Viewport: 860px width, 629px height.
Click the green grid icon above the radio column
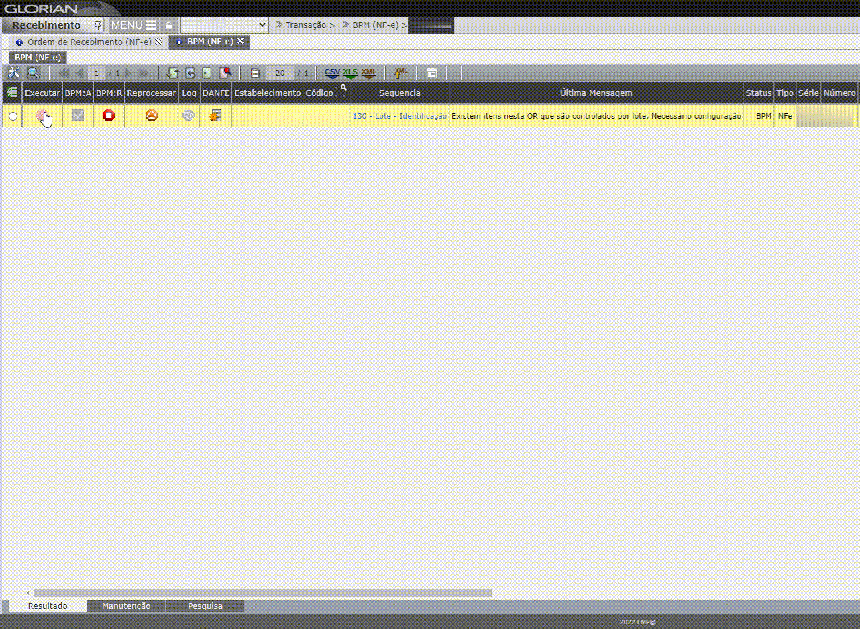point(11,93)
